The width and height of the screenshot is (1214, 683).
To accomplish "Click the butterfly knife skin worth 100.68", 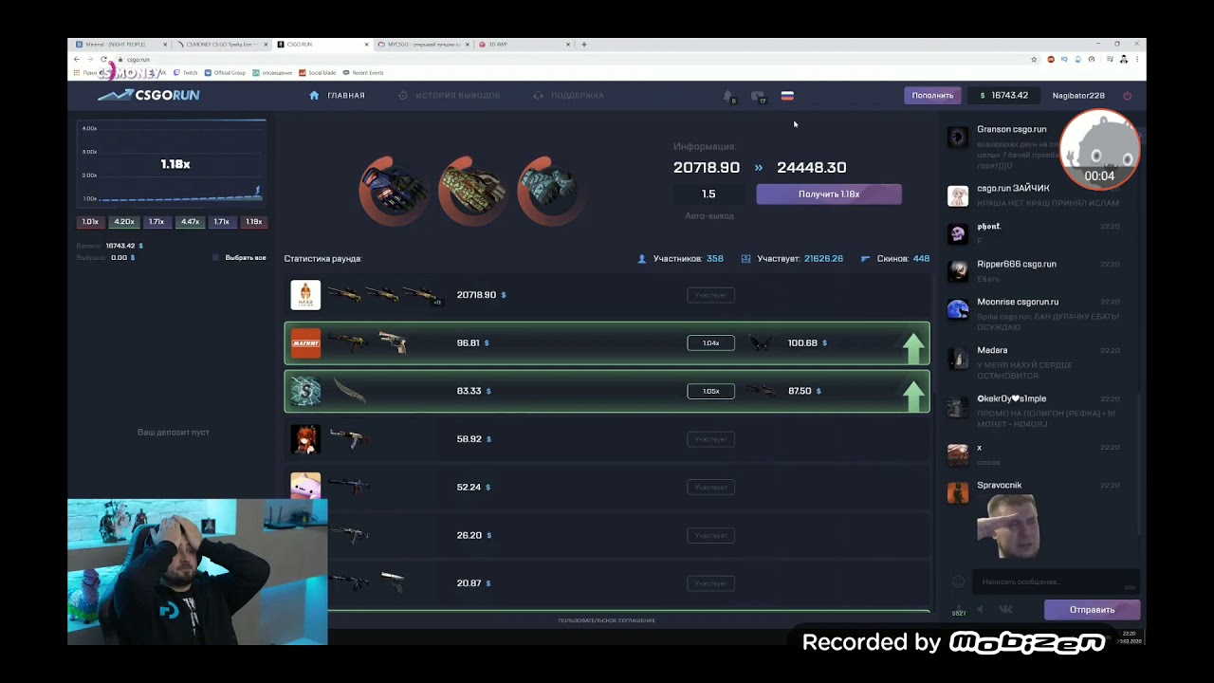I will coord(761,342).
